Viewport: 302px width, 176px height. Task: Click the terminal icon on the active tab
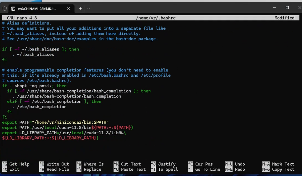[x=13, y=9]
